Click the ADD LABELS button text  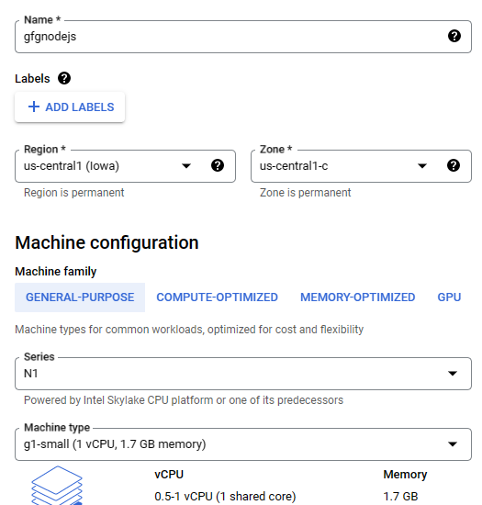pyautogui.click(x=80, y=107)
